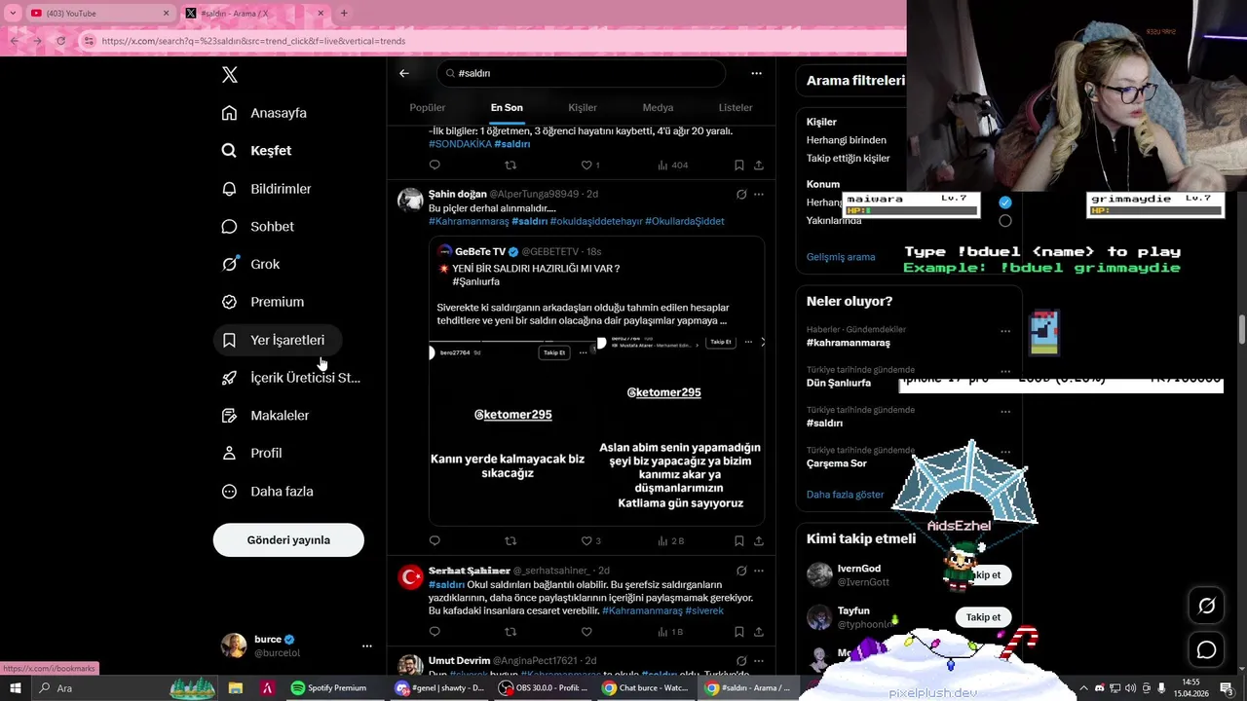
Task: Bookmark Serhat Şahiner's tweet
Action: pos(739,632)
